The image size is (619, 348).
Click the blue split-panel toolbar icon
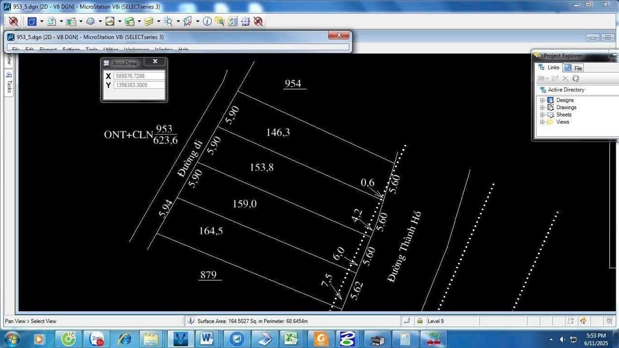(232, 21)
